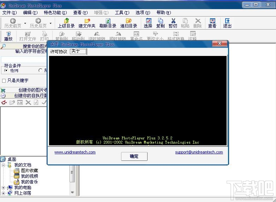Click the 粘贴 paste icon
This screenshot has height=202, width=276.
point(185,21)
